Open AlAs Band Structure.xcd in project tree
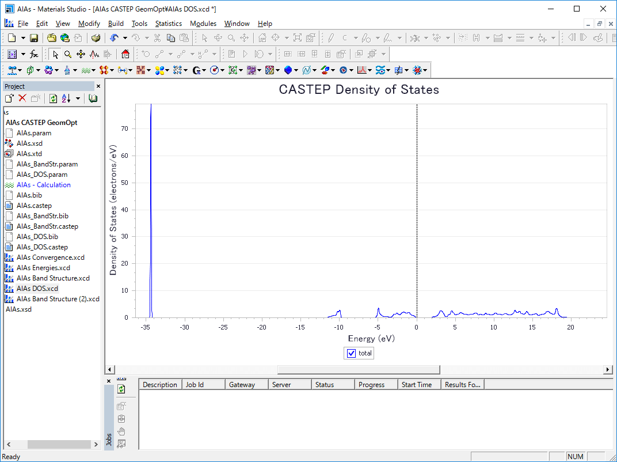Viewport: 617px width, 462px height. click(53, 278)
